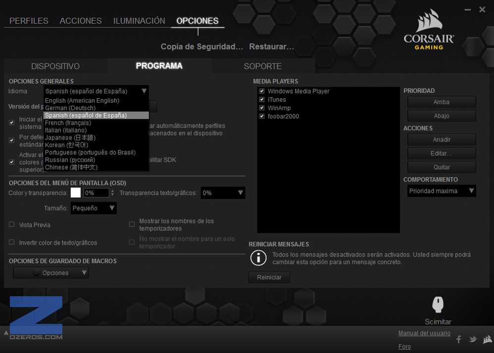Click the 0% transparency input field
The height and width of the screenshot is (353, 494).
[96, 193]
